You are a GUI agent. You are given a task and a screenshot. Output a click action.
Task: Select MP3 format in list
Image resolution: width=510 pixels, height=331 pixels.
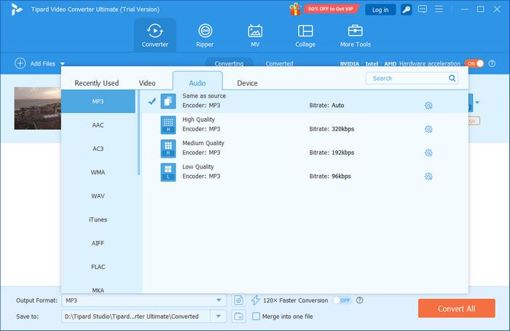tap(98, 101)
